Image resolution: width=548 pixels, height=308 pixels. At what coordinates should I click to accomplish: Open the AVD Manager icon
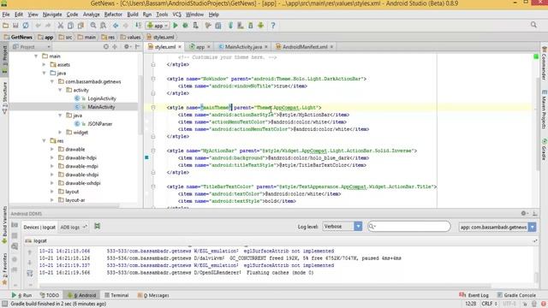point(241,26)
